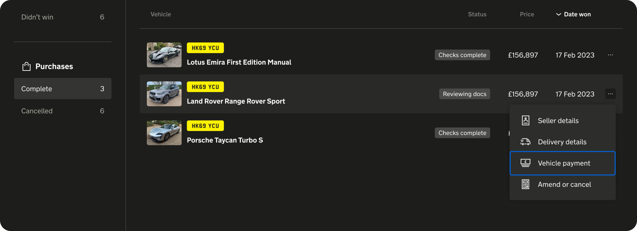Viewport: 637px width, 231px height.
Task: Click the Purchases shopping bag icon
Action: pos(26,66)
